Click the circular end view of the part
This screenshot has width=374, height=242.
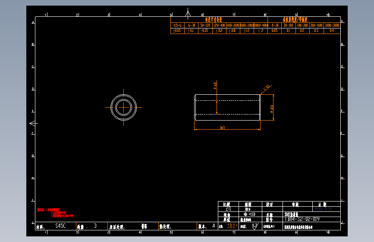(x=123, y=107)
